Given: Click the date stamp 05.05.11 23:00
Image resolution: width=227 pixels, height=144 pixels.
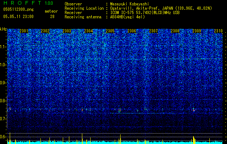Looking at the screenshot, I should [x=18, y=17].
